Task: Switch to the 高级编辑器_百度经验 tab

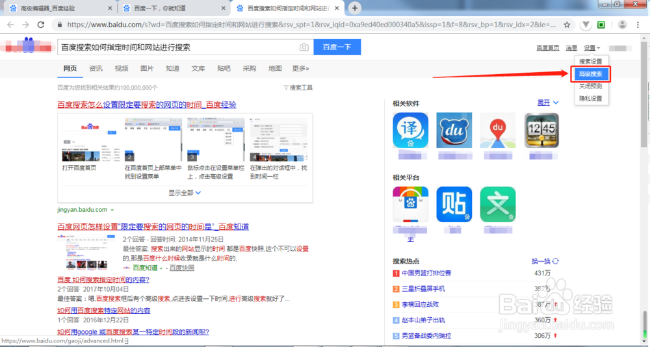Action: [58, 8]
